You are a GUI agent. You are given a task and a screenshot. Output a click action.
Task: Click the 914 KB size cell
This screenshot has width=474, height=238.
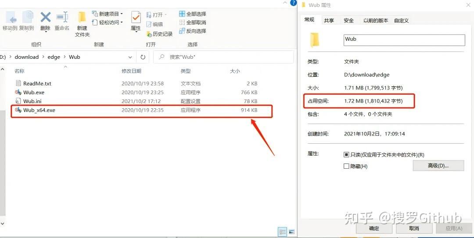click(249, 110)
